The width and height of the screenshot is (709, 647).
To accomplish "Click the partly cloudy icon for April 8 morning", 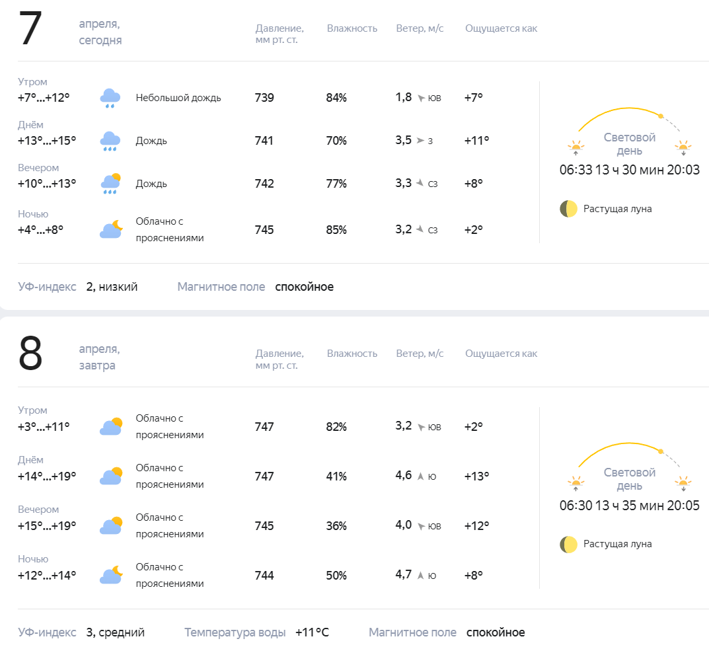I will click(x=111, y=427).
